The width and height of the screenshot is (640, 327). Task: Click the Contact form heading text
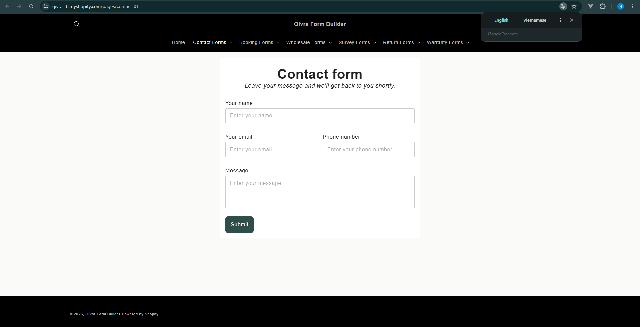[x=320, y=74]
